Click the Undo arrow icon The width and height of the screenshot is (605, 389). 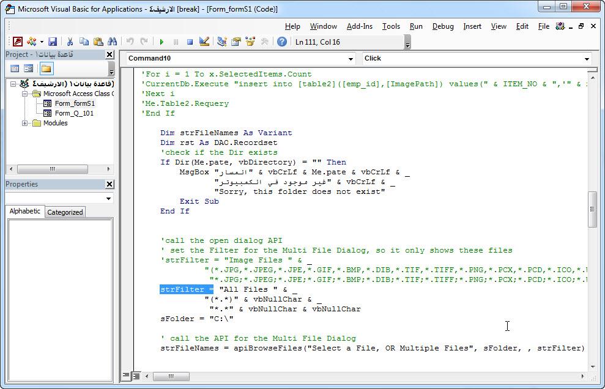click(130, 42)
